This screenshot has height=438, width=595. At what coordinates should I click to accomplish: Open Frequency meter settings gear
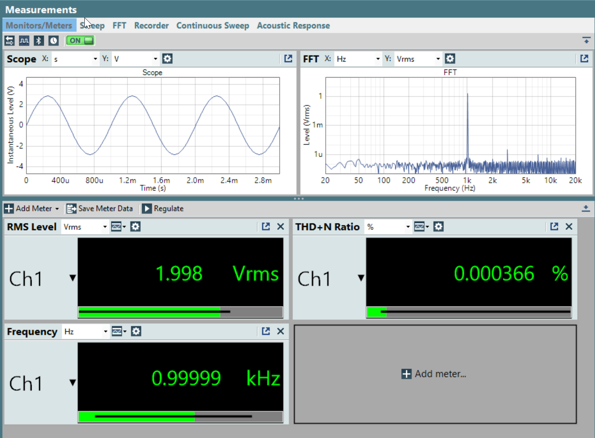[136, 332]
